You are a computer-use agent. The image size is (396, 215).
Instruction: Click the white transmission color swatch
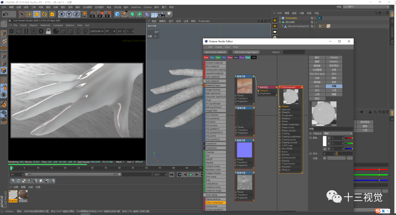tap(324, 141)
